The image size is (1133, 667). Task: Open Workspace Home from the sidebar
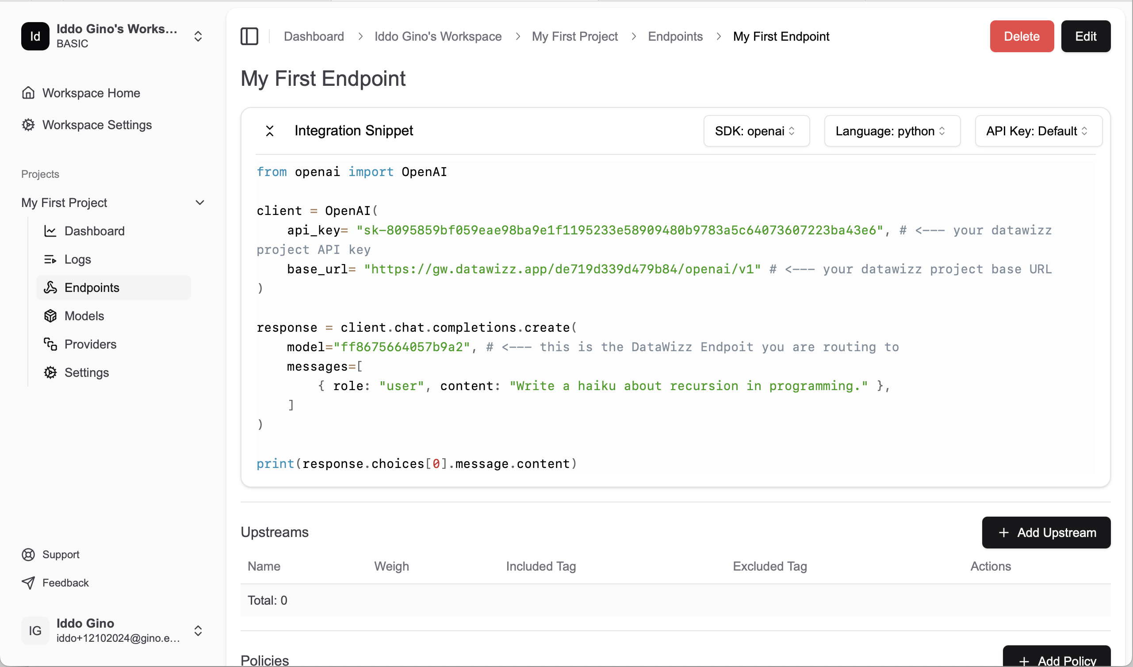tap(28, 92)
